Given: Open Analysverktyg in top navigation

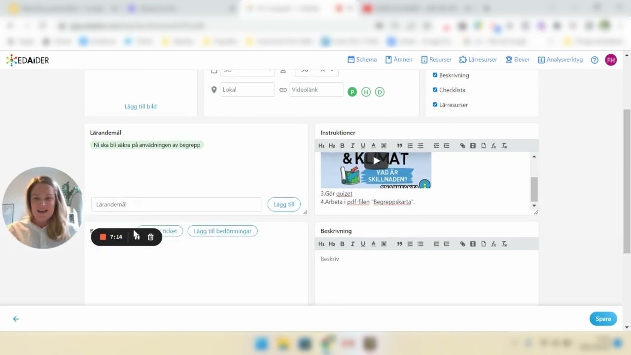Looking at the screenshot, I should click(x=560, y=60).
